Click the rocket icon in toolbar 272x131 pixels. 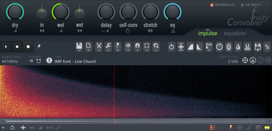229,47
